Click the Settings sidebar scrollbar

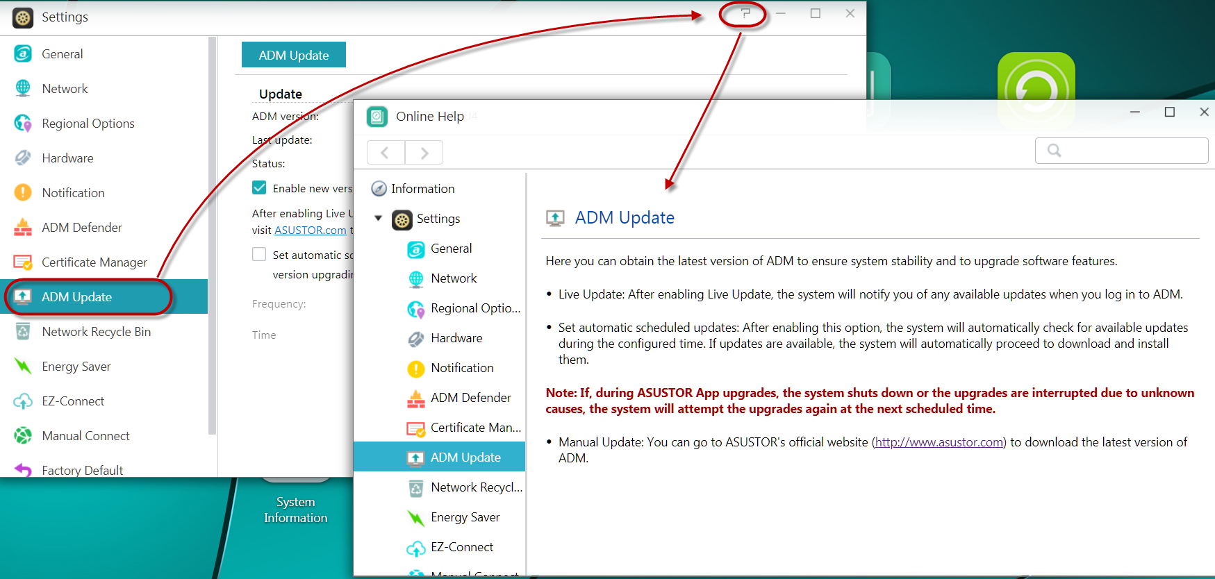(213, 236)
